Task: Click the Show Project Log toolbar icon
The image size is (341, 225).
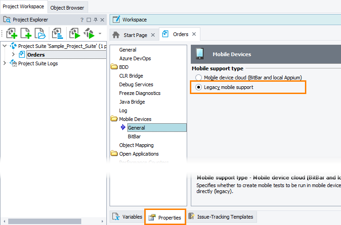Action: pos(58,33)
